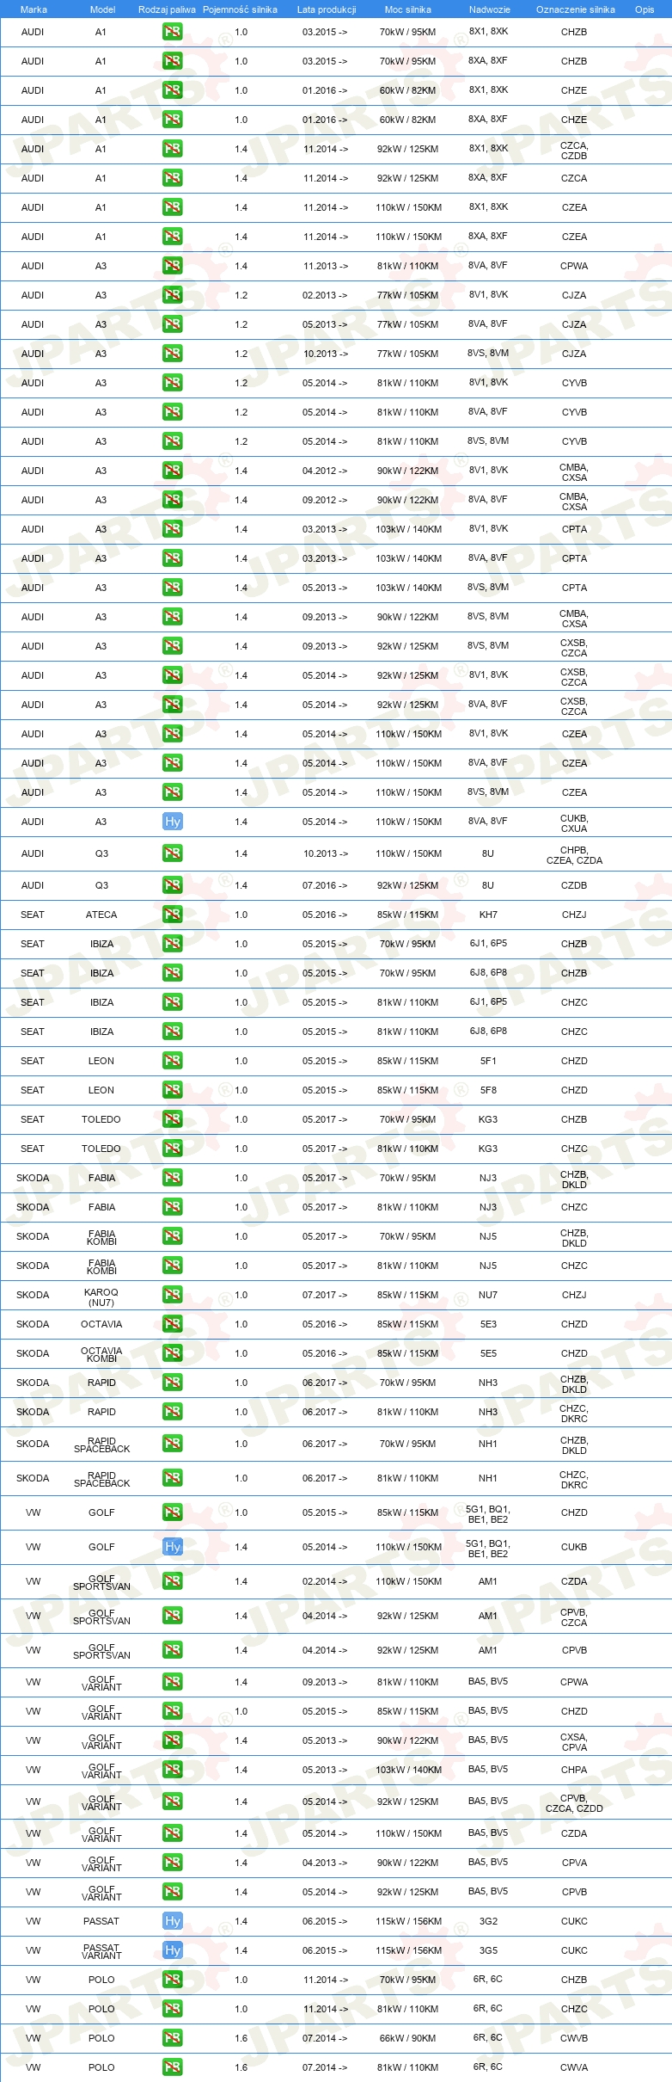Click petrol icon in SKODA KAROQ row
This screenshot has height=2082, width=672.
pos(172,1295)
